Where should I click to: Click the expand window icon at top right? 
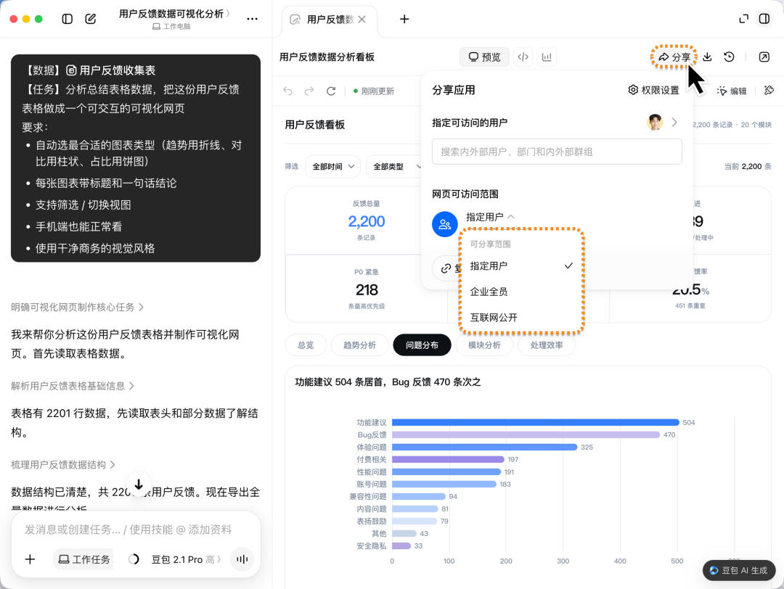click(743, 19)
